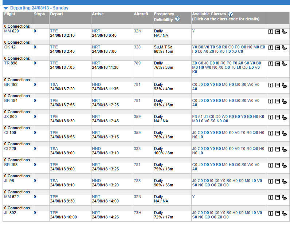
Task: Open details list icon for TR 898
Action: coord(277,64)
